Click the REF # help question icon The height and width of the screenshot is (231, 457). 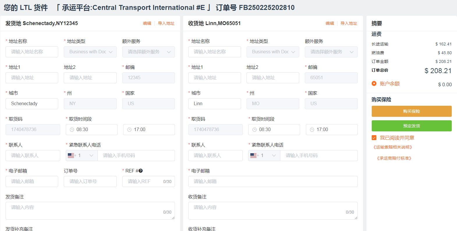[141, 171]
